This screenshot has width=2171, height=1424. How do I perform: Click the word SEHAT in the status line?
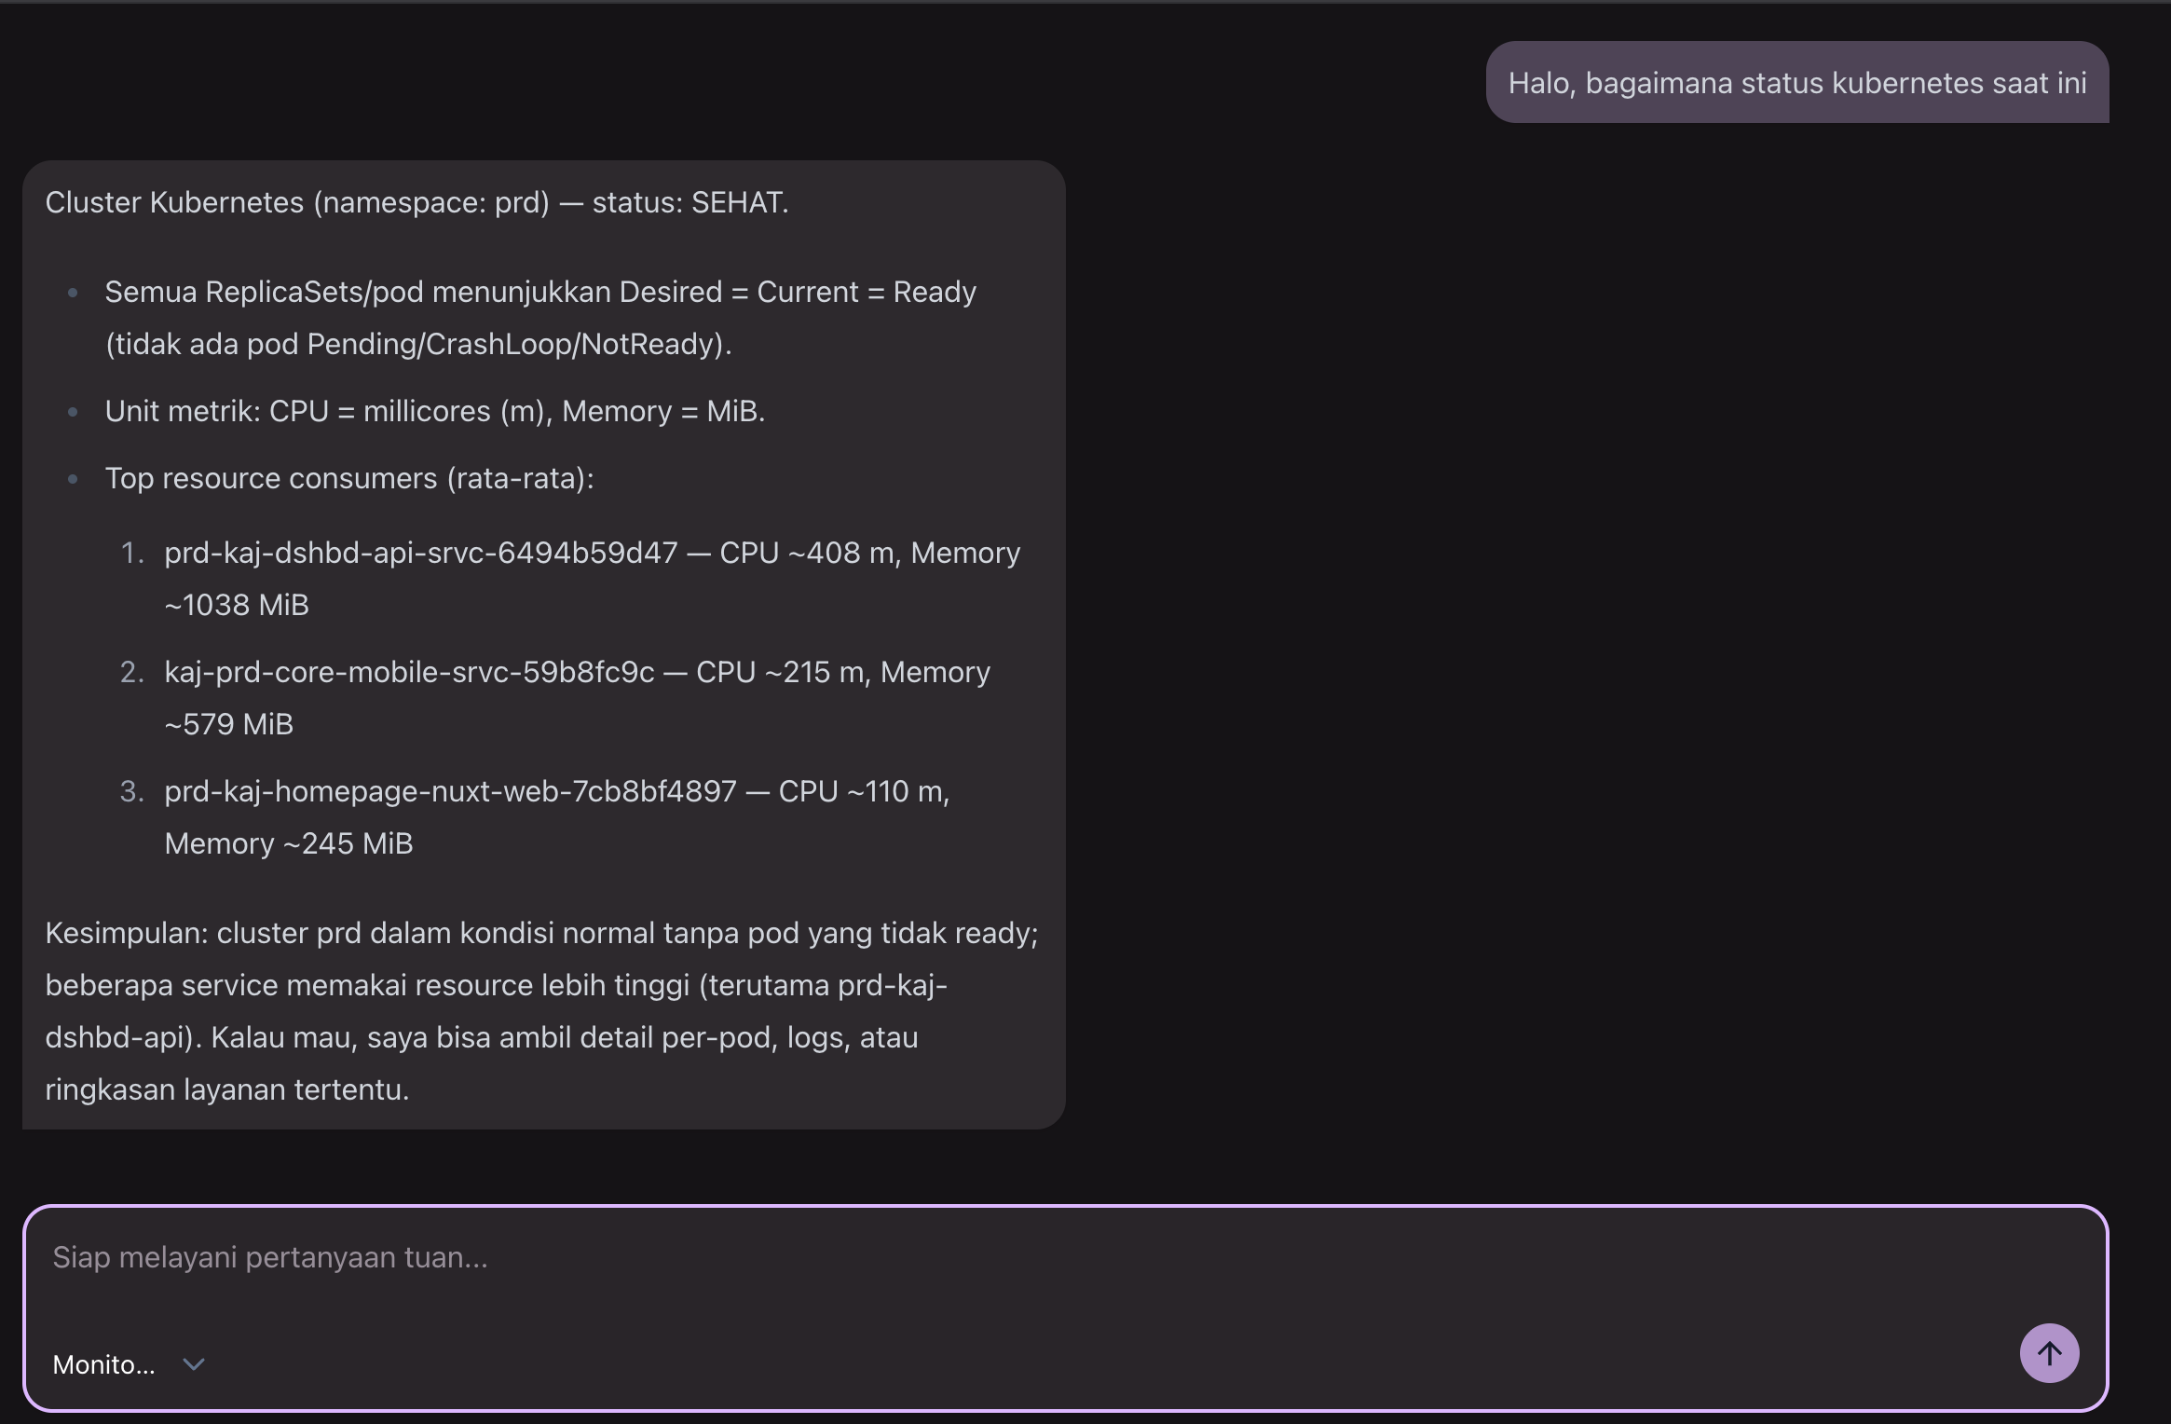tap(737, 202)
